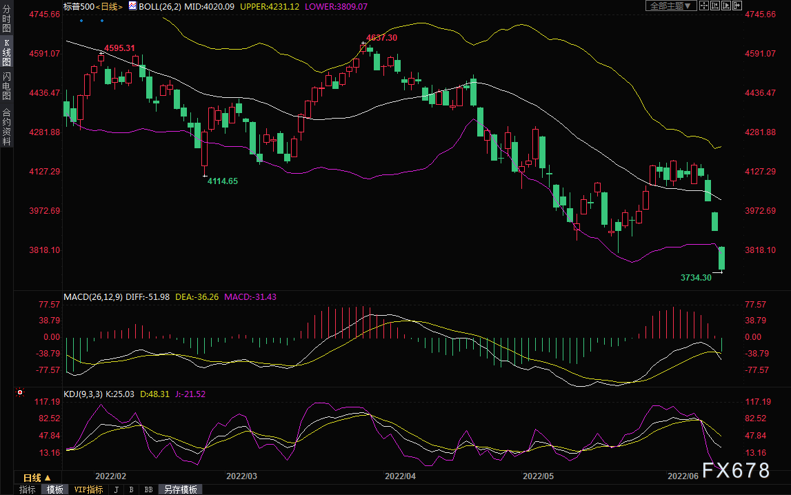Expand the 日线 period selector at bottom left

point(37,478)
